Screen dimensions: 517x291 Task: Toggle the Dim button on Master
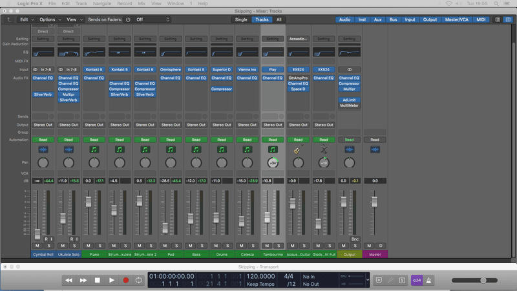381,246
